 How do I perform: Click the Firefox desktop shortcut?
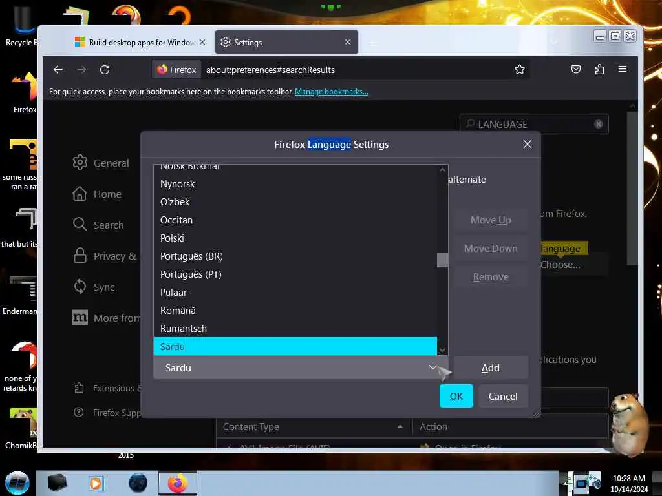24,93
